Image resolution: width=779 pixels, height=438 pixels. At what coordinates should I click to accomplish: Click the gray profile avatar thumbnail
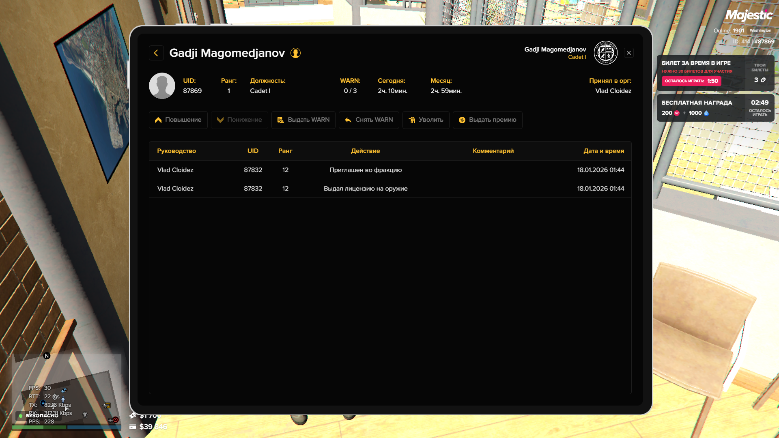[162, 86]
